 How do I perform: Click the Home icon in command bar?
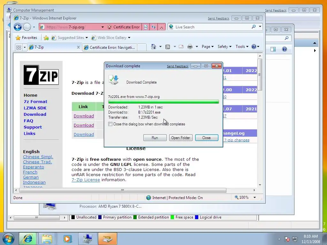[x=154, y=47]
